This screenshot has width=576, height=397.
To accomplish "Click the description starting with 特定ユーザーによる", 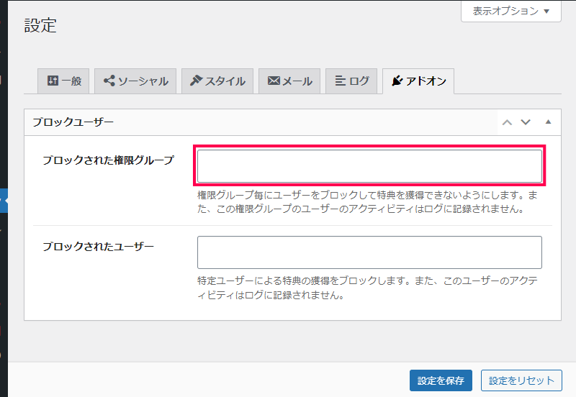I will (x=367, y=288).
